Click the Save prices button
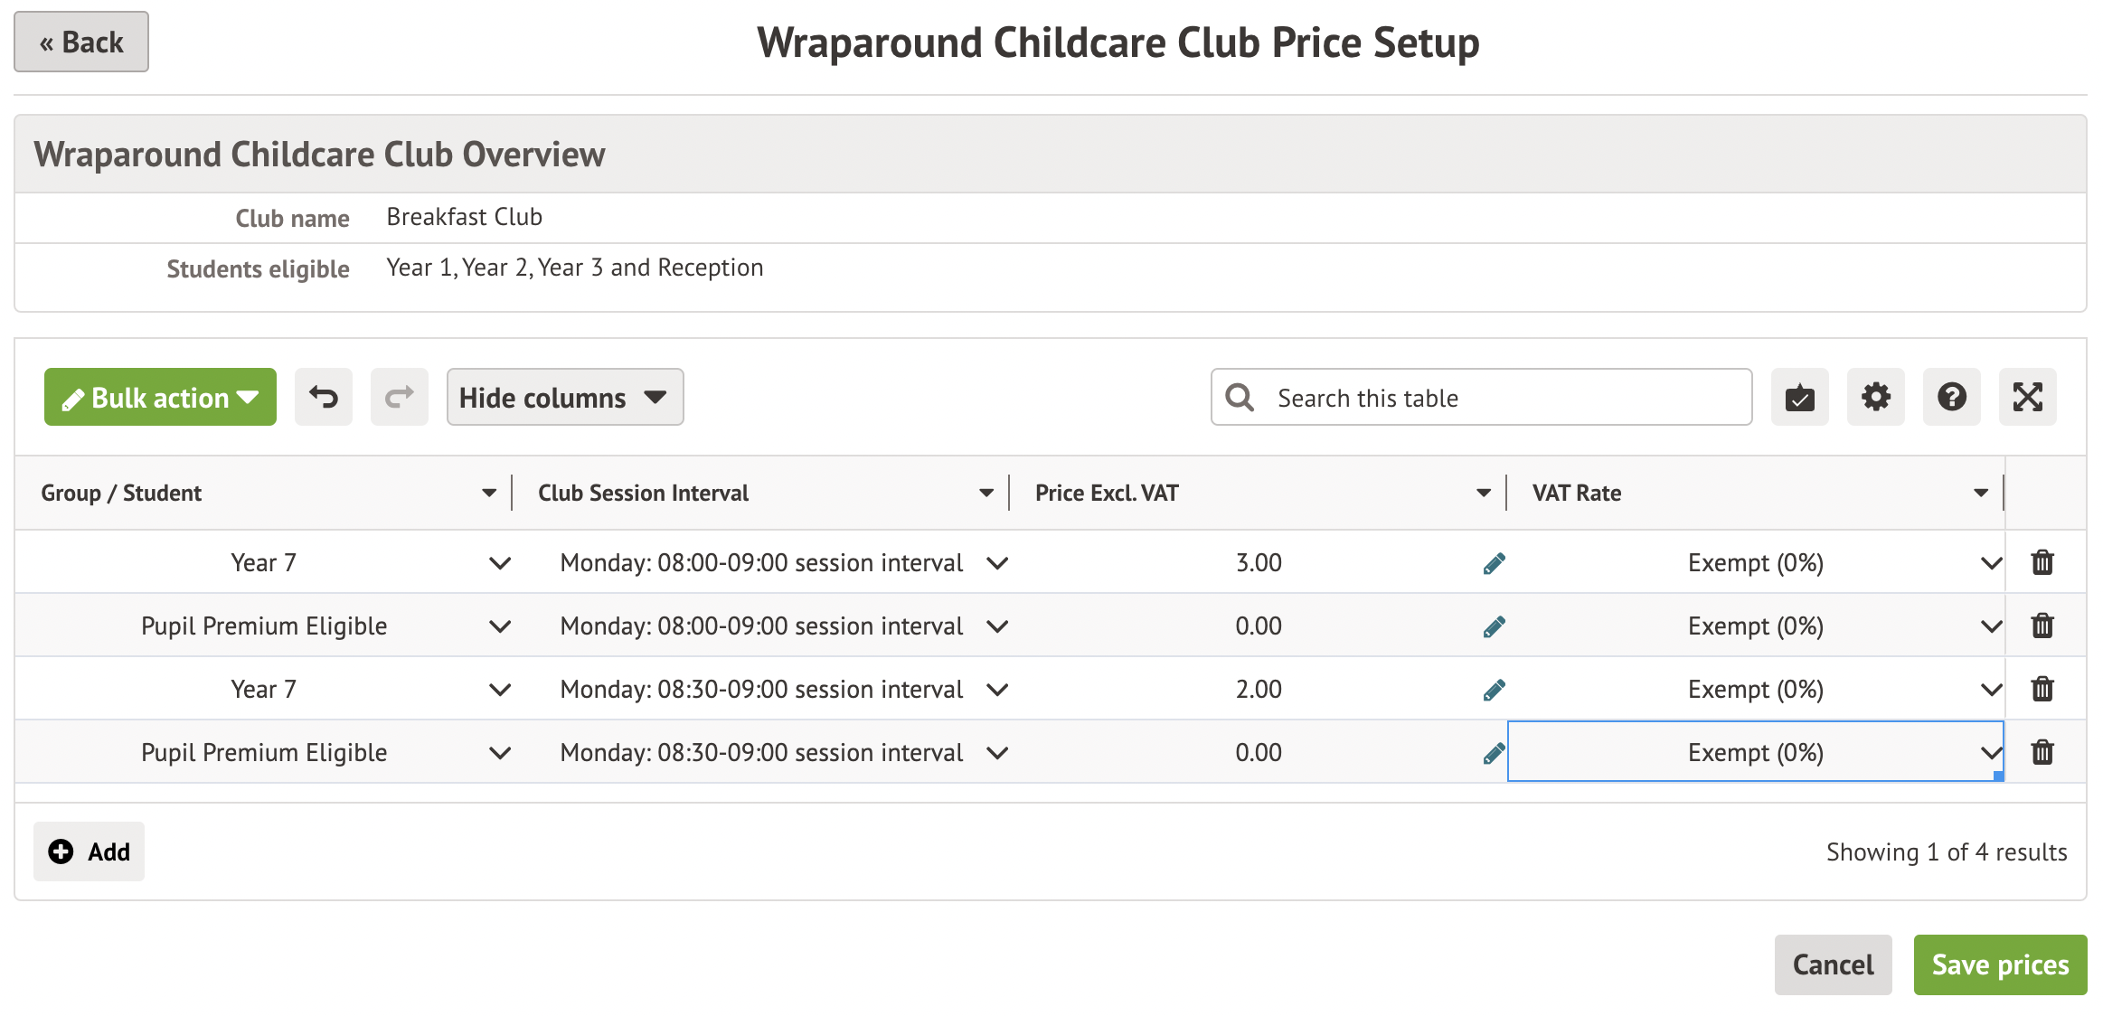 pyautogui.click(x=1999, y=964)
